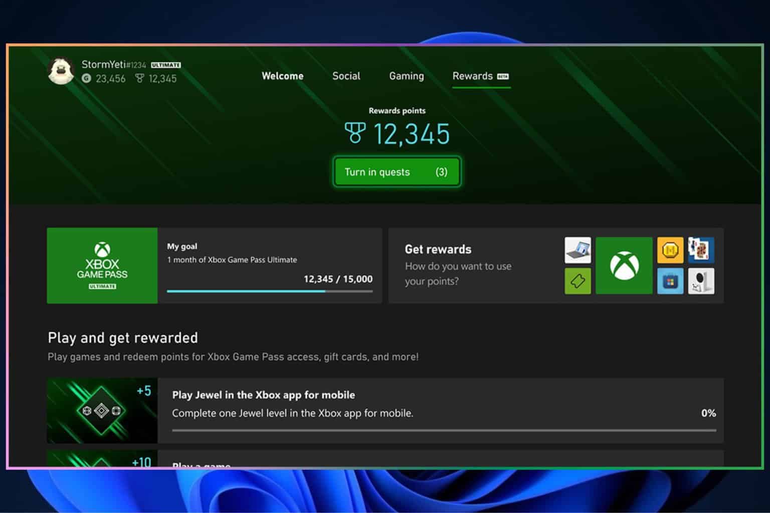Image resolution: width=770 pixels, height=513 pixels.
Task: Open the Jewel quest thumbnail
Action: point(102,411)
